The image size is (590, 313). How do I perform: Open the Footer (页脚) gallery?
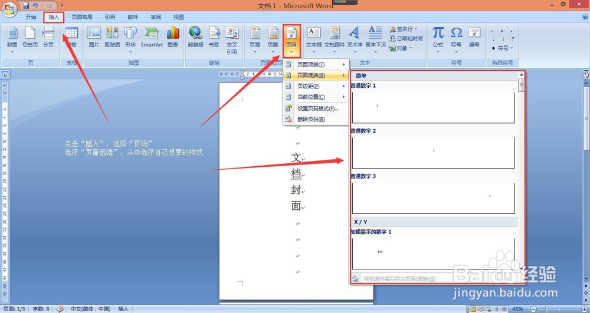coord(273,39)
